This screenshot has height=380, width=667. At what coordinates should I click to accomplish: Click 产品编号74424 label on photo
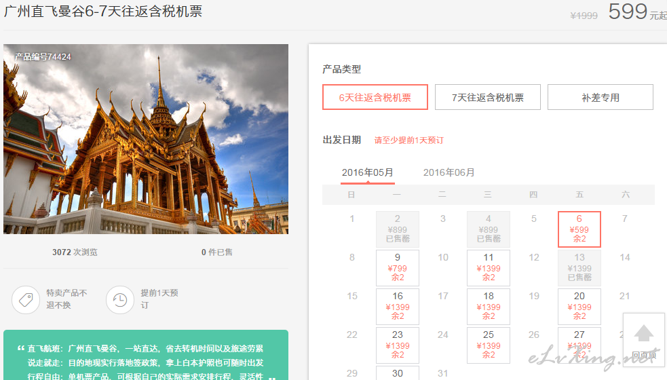[x=43, y=56]
